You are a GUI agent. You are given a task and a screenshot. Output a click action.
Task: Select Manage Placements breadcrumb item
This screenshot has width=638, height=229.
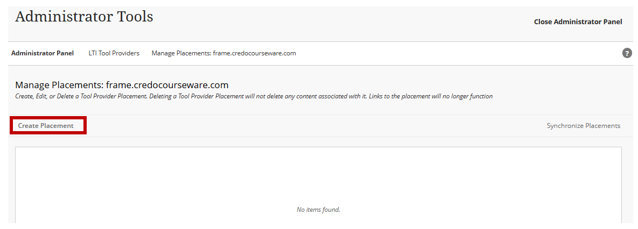224,53
